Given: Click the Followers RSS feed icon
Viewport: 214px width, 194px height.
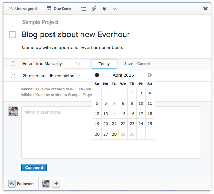Looking at the screenshot, I should click(x=12, y=184).
